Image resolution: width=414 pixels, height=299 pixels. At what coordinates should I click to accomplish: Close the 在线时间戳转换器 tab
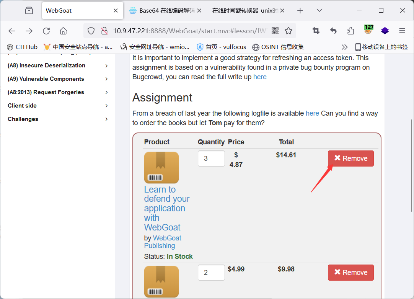(282, 11)
